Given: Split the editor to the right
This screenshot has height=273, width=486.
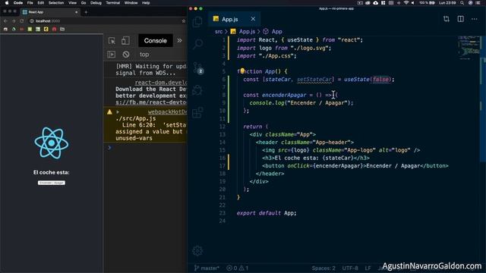Looking at the screenshot, I should [x=461, y=19].
